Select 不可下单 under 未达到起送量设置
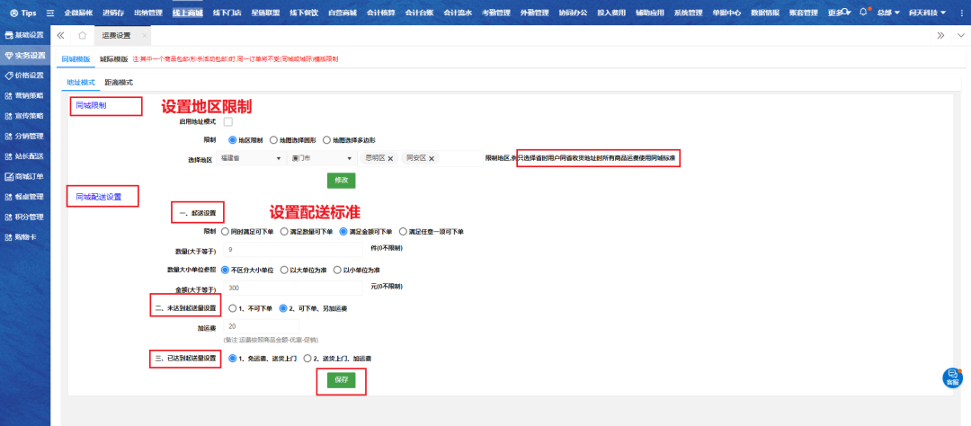The height and width of the screenshot is (426, 971). click(232, 307)
